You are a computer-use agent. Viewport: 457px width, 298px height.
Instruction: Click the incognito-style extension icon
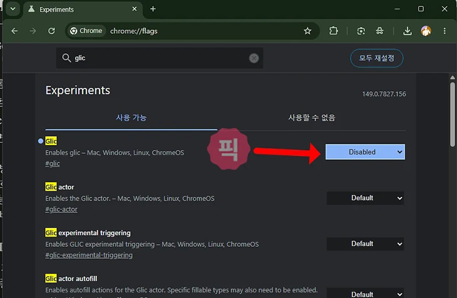point(379,31)
